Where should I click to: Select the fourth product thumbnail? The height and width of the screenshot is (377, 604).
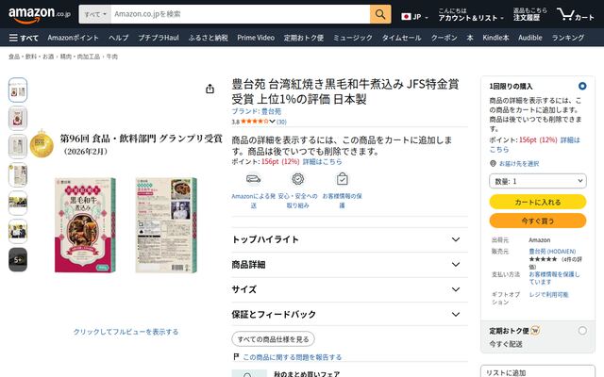point(18,174)
